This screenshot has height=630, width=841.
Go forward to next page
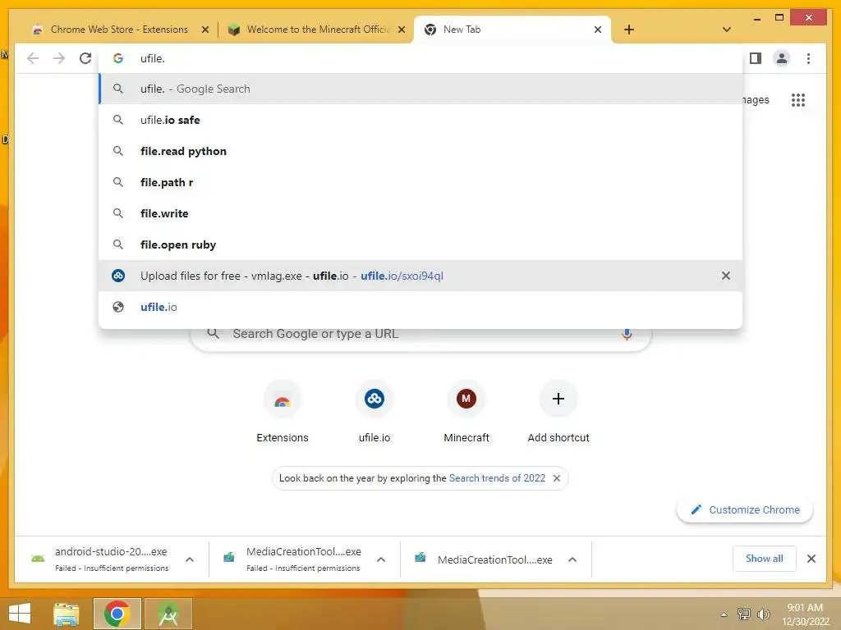click(x=59, y=58)
